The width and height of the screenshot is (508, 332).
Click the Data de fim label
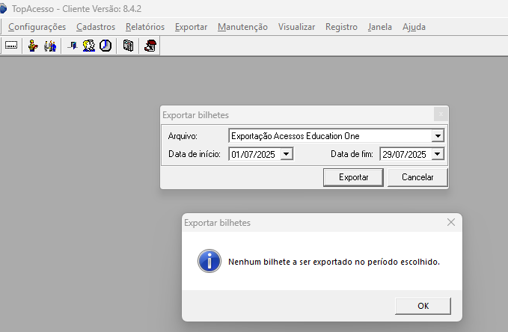click(352, 154)
